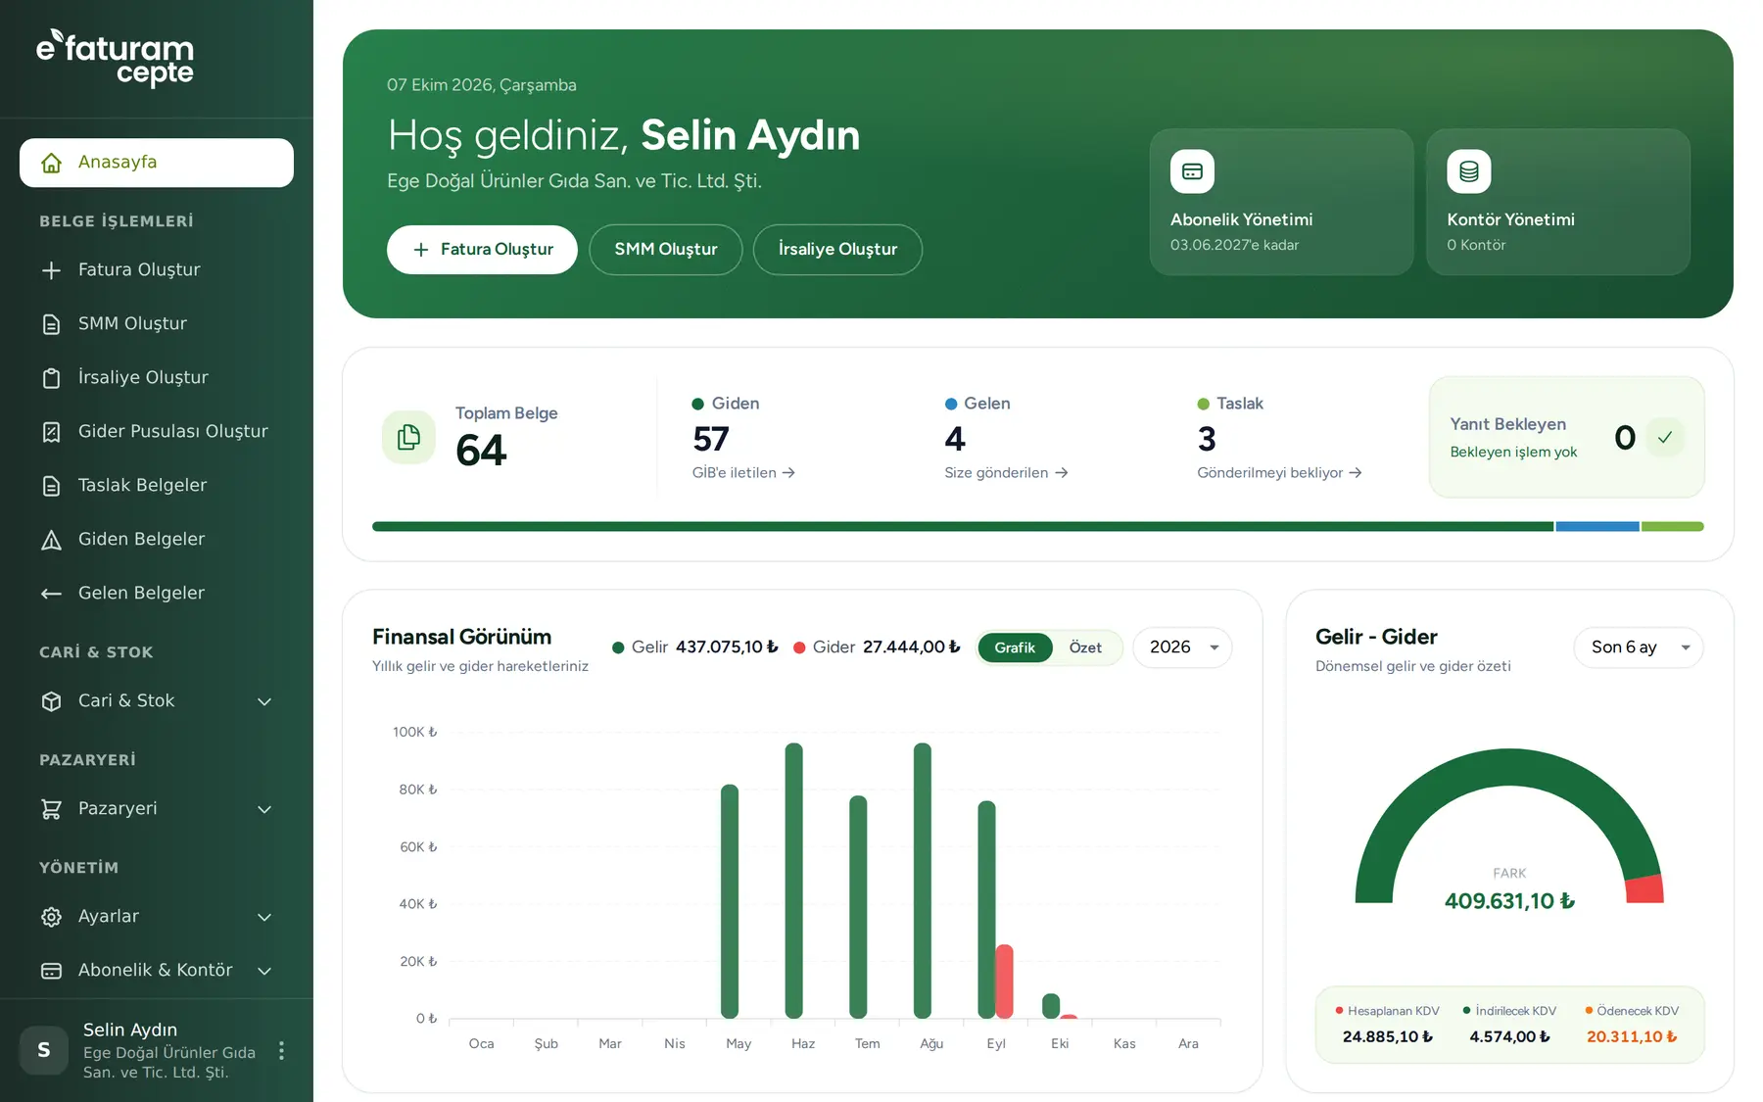Viewport: 1763px width, 1102px height.
Task: Follow the GİB'e iletilen link
Action: (743, 472)
